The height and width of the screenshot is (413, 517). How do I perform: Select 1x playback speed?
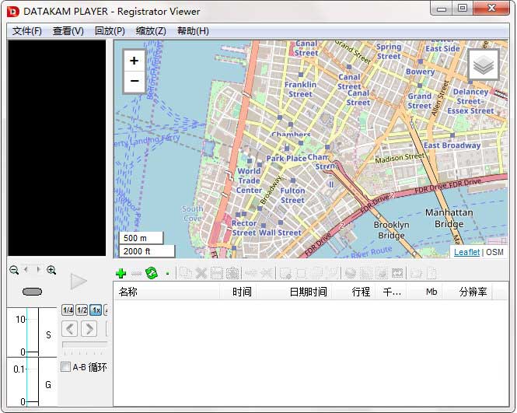click(x=96, y=310)
